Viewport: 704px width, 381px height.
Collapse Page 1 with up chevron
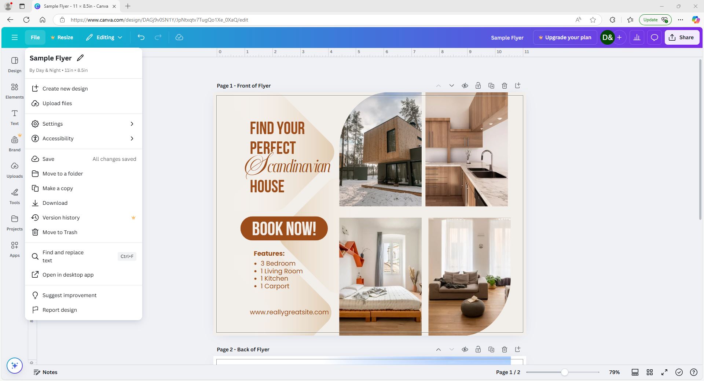pyautogui.click(x=439, y=85)
